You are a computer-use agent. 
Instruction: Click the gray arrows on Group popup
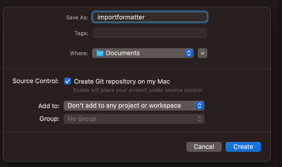199,119
